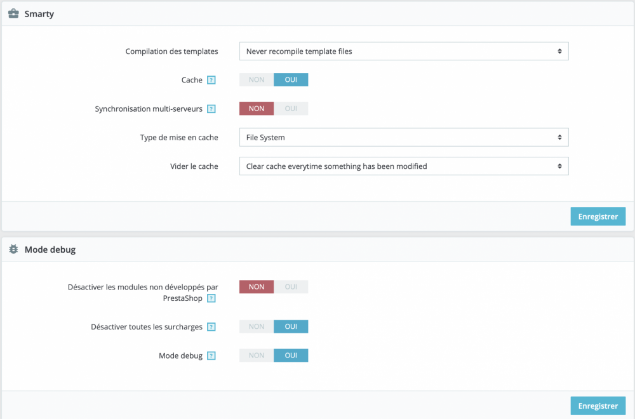The image size is (635, 419).
Task: Click the Smarty briefcase icon
Action: click(13, 13)
